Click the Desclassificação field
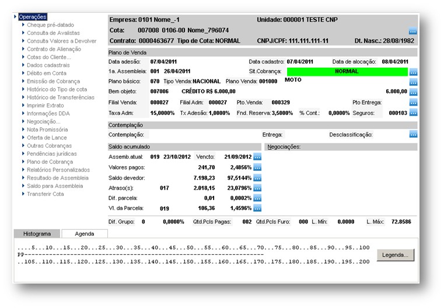Image resolution: width=444 pixels, height=308 pixels. 391,135
